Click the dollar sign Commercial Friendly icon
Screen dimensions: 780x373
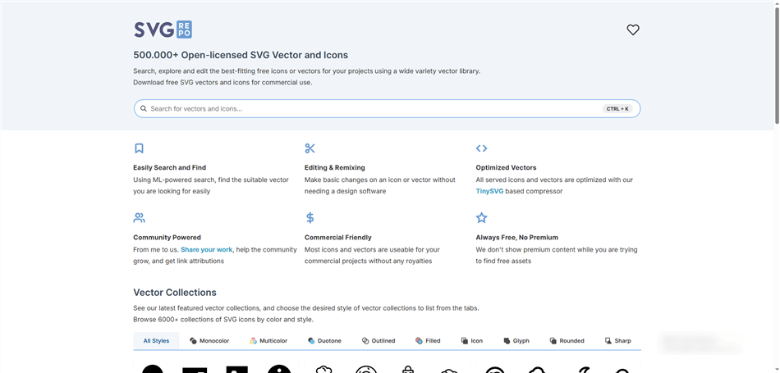(x=310, y=218)
